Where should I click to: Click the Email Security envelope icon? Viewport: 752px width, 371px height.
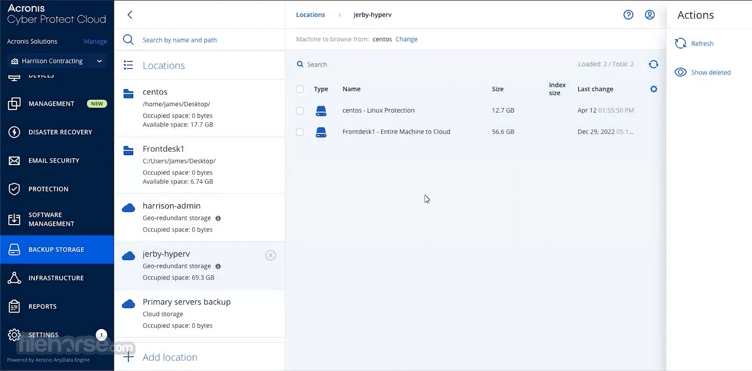[15, 161]
